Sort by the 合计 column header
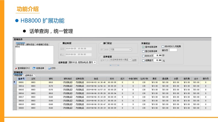 coord(196,79)
